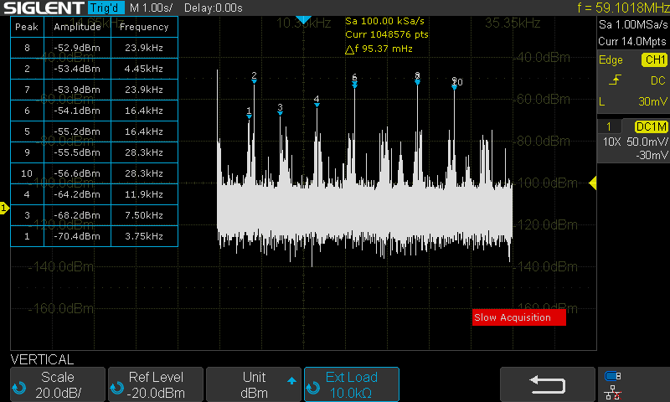This screenshot has width=670, height=402.
Task: Click the CH1 trigger source badge
Action: 654,59
